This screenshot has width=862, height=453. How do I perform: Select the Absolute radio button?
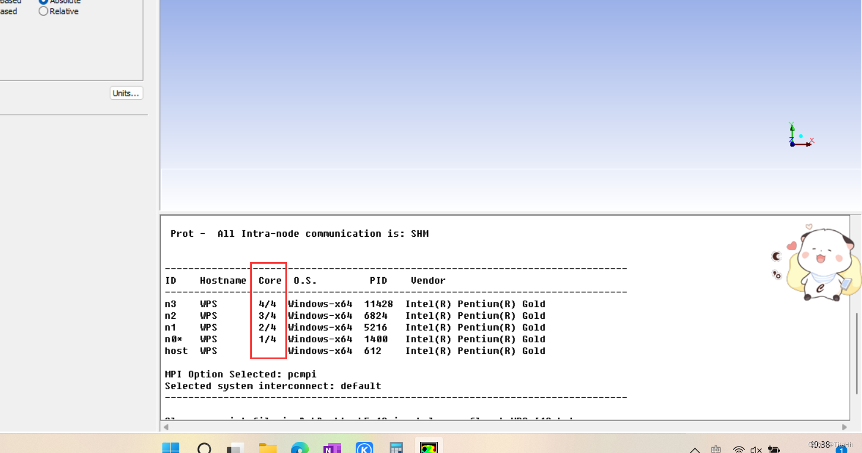tap(43, 2)
